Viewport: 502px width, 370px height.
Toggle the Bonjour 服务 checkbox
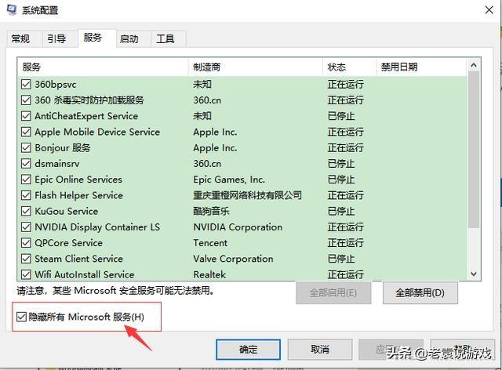tap(26, 148)
